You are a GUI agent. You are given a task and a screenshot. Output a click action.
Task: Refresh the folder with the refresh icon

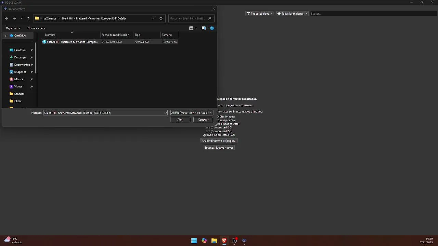tap(161, 18)
